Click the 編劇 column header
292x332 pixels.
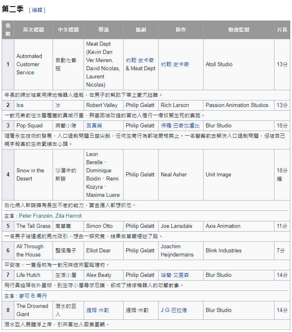coord(141,30)
